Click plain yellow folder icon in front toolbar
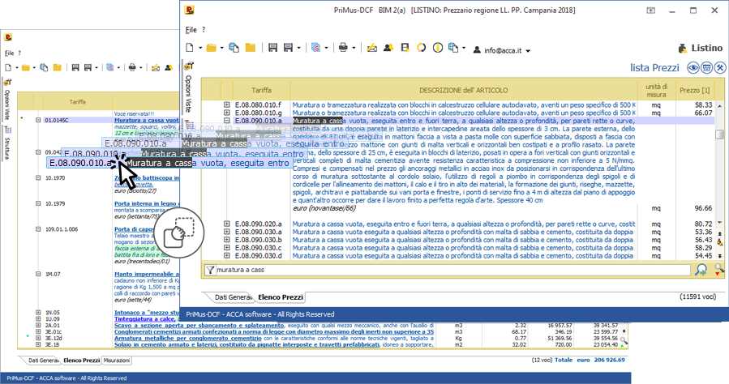The width and height of the screenshot is (729, 384). 251,47
